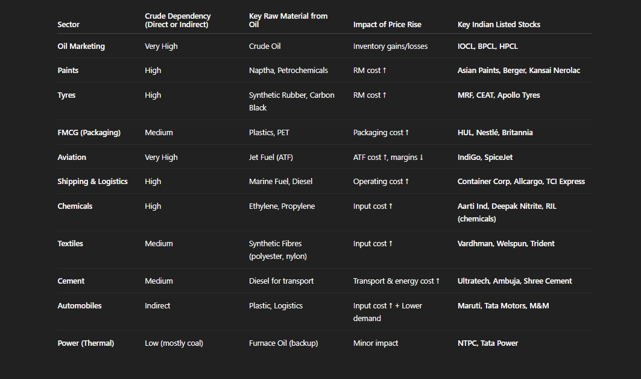The width and height of the screenshot is (641, 379).
Task: Click the Aviation row label
Action: (x=72, y=158)
